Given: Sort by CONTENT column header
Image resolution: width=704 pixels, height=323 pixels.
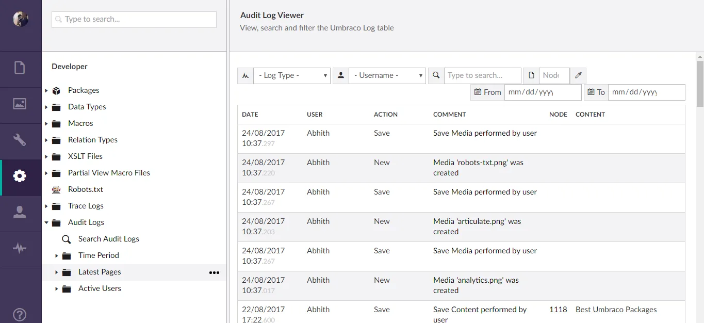Looking at the screenshot, I should click(x=591, y=115).
